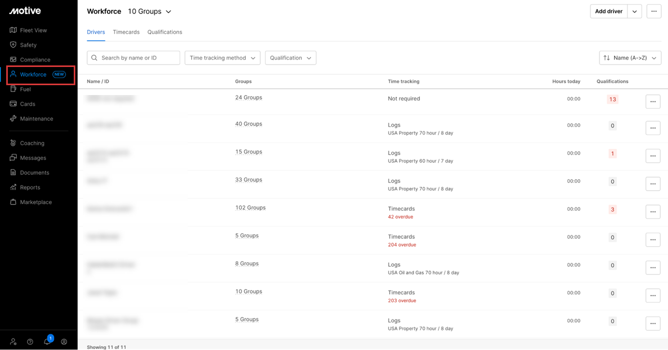
Task: Click qualifications badge showing 3
Action: pyautogui.click(x=612, y=209)
